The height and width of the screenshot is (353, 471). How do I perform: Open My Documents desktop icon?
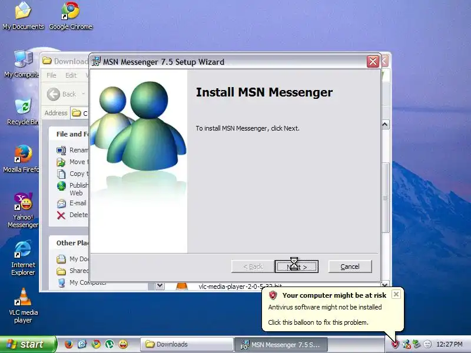click(23, 16)
